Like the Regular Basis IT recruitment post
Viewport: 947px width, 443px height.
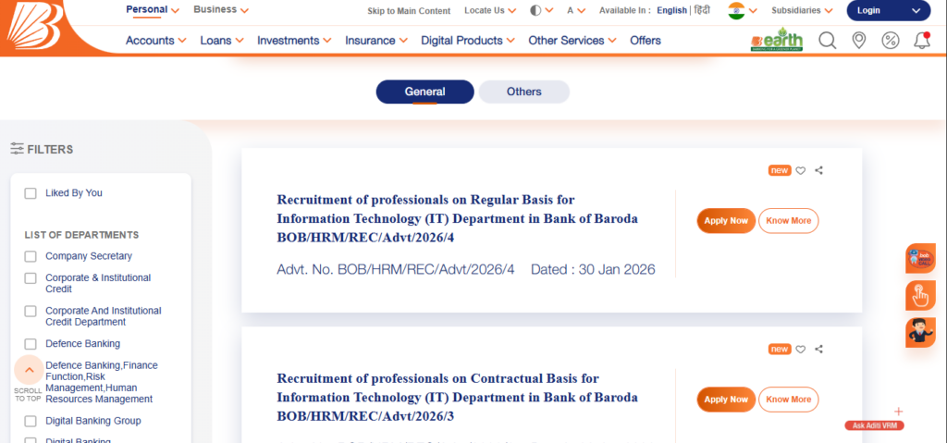(801, 170)
